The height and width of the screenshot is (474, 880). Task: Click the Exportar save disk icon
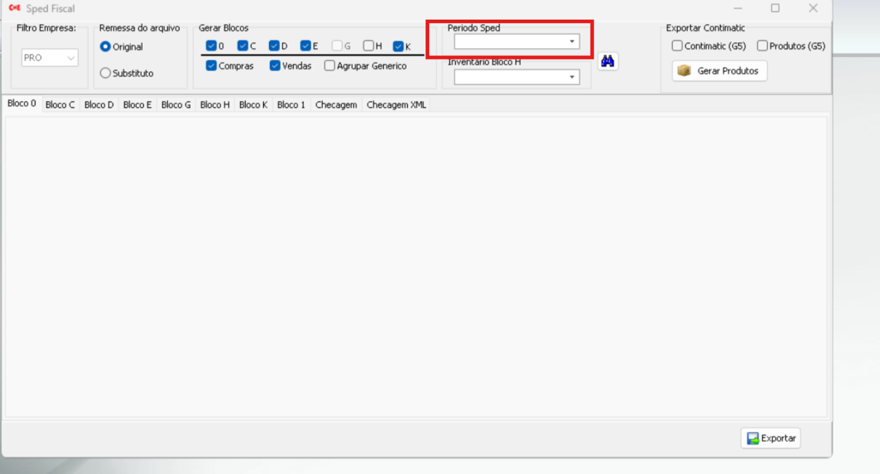coord(753,438)
